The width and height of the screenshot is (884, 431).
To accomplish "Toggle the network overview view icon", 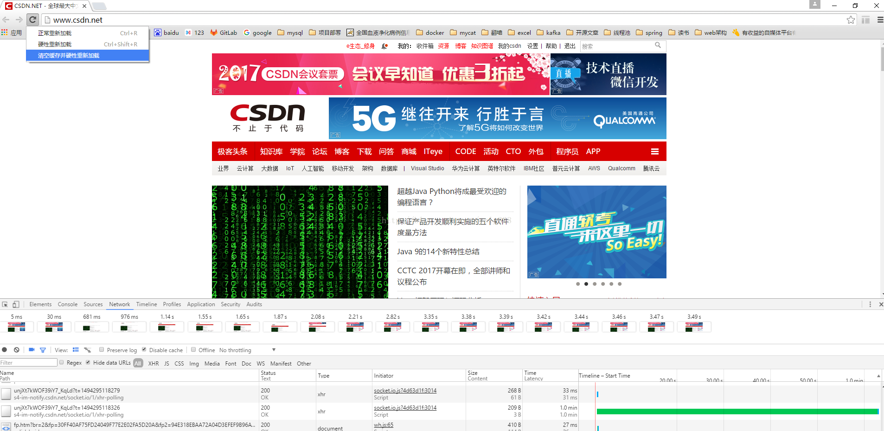I will 87,350.
